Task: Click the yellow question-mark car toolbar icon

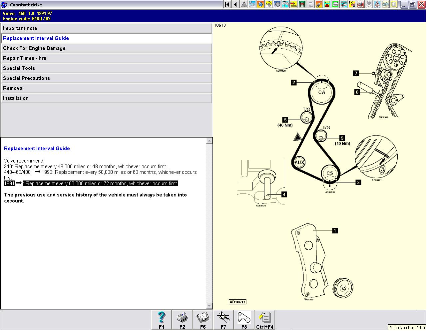Action: [x=352, y=4]
